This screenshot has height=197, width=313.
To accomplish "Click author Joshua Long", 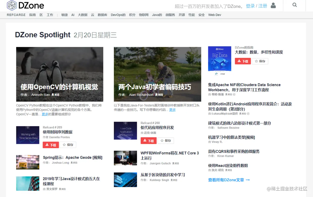I will pyautogui.click(x=60, y=163).
